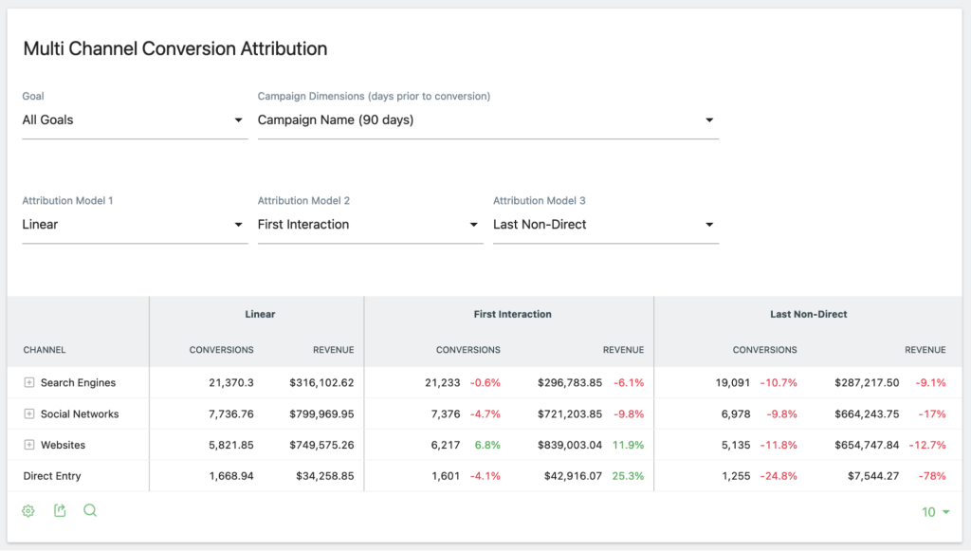Image resolution: width=971 pixels, height=551 pixels.
Task: Expand the Search Engines channel row
Action: point(29,384)
